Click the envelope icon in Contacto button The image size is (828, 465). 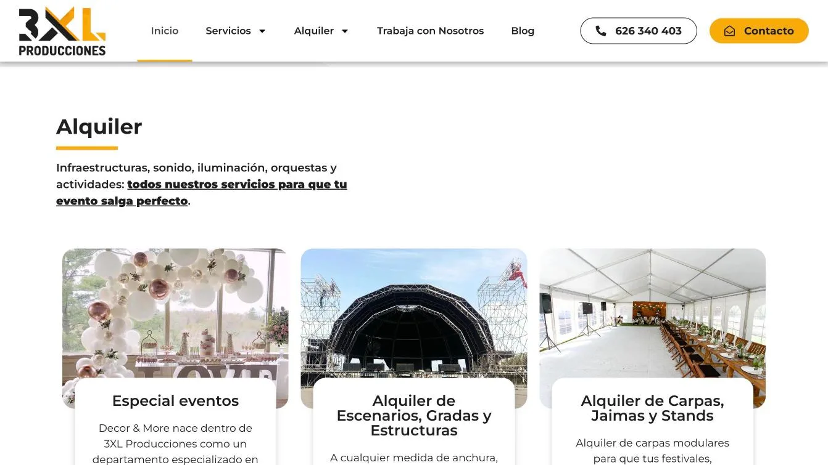pyautogui.click(x=729, y=31)
